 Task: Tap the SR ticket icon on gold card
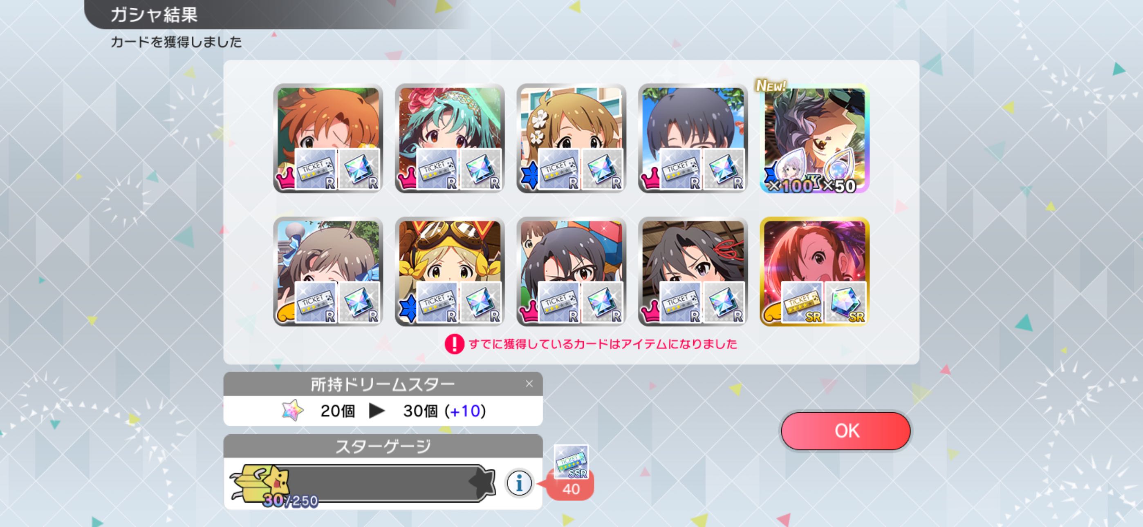pyautogui.click(x=802, y=301)
